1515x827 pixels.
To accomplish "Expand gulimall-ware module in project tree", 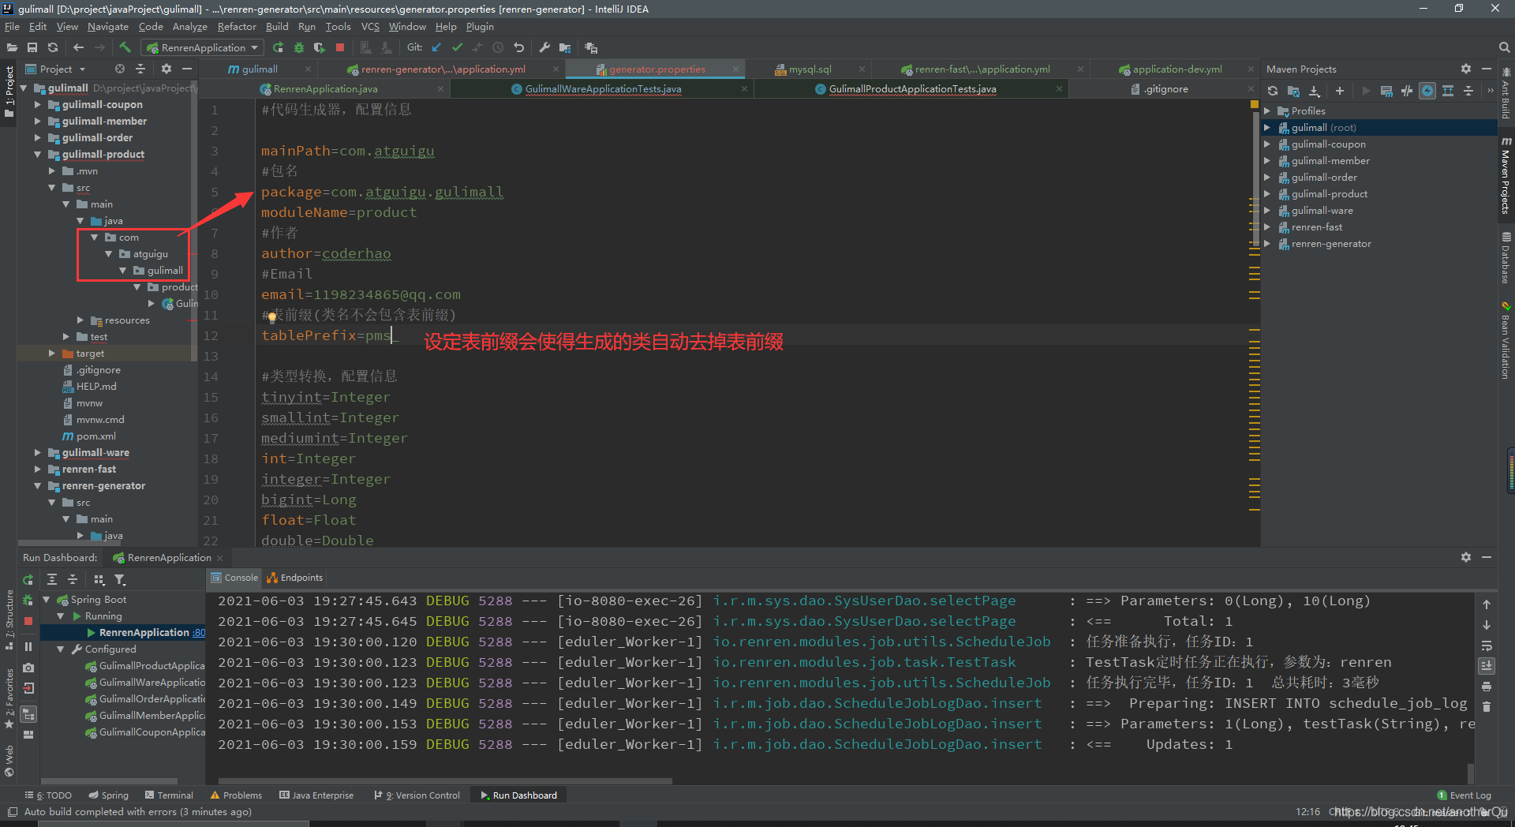I will 37,452.
